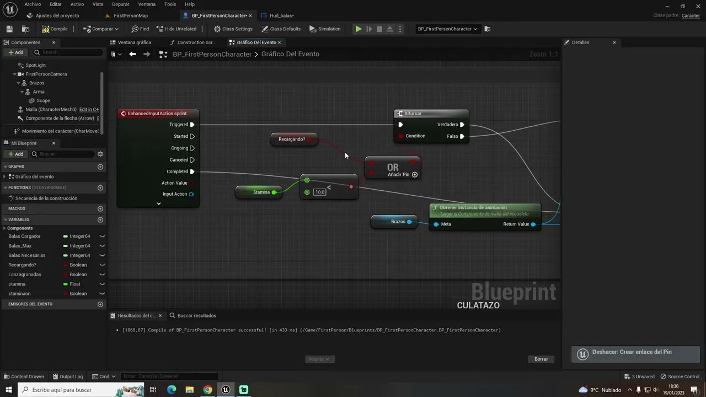The width and height of the screenshot is (706, 397).
Task: Toggle visibility eye for stamina variable
Action: (x=102, y=284)
